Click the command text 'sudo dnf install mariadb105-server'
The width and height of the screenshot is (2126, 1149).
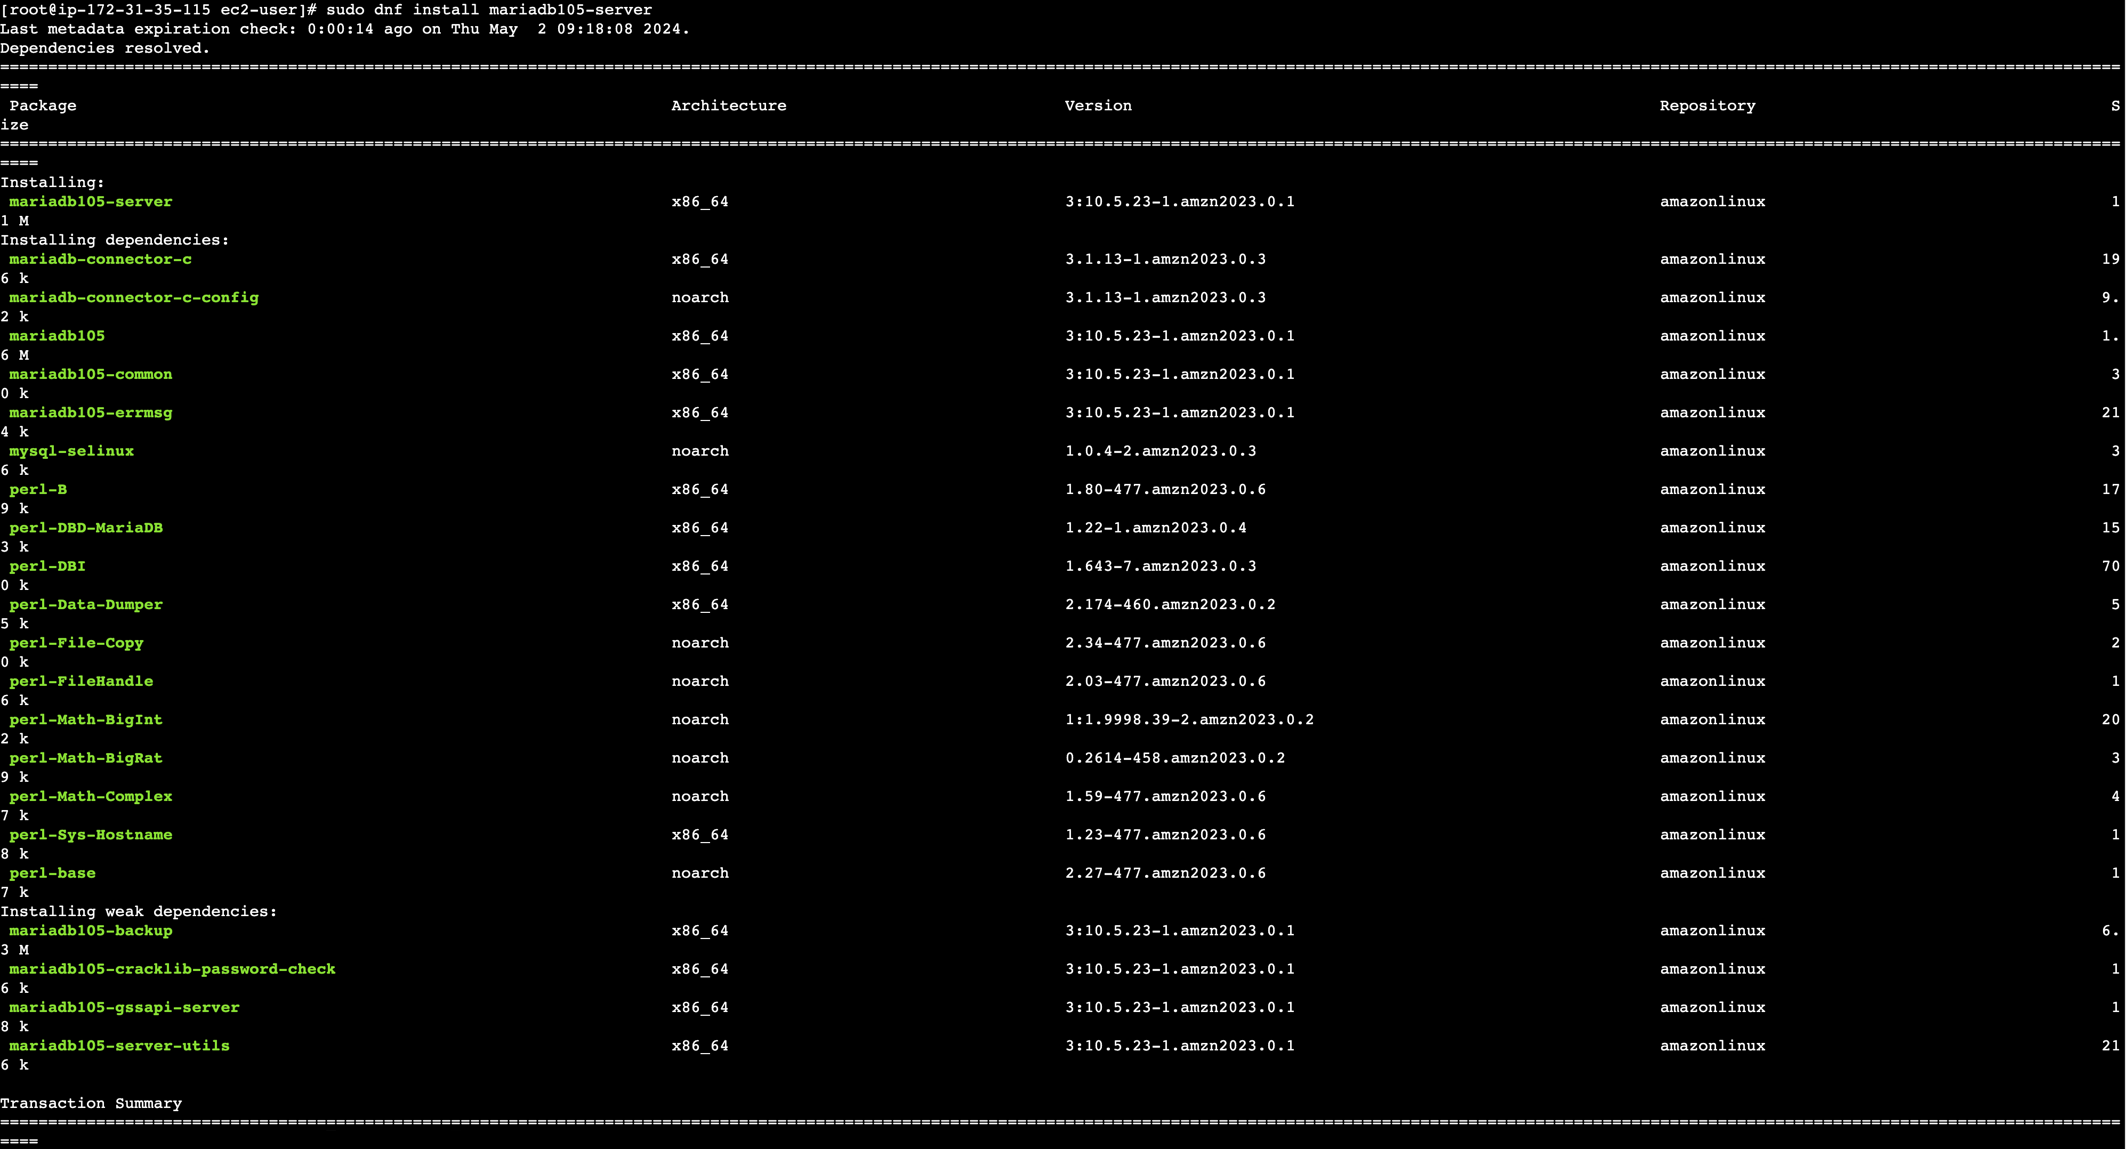coord(488,10)
